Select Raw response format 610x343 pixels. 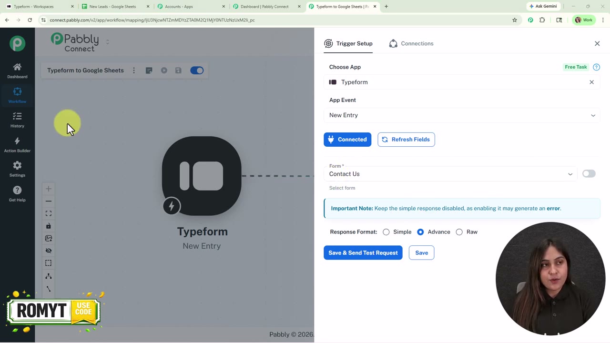tap(459, 232)
